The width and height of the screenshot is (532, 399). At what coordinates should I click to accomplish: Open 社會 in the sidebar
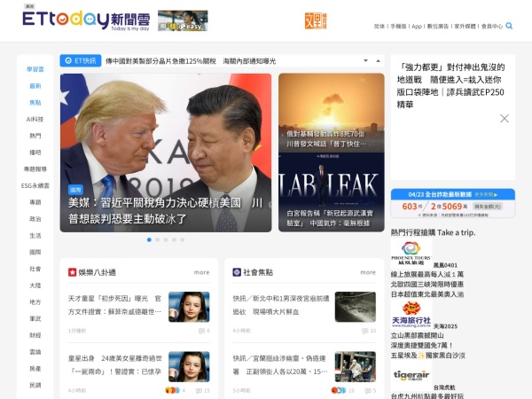pos(35,269)
